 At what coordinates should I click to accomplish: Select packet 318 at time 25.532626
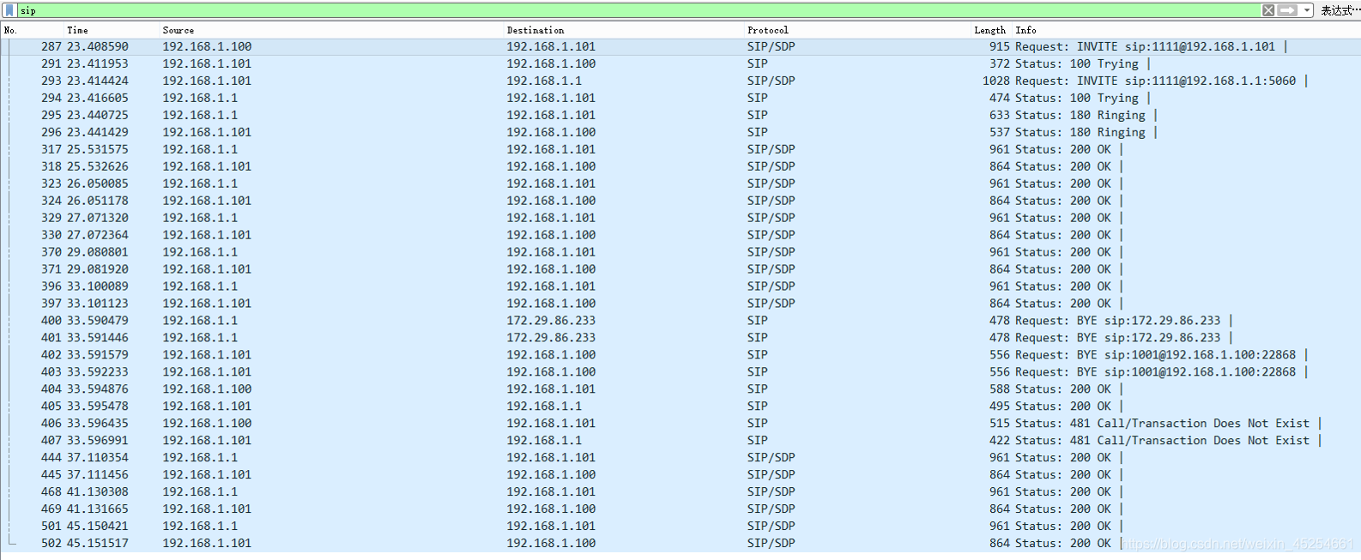coord(680,166)
